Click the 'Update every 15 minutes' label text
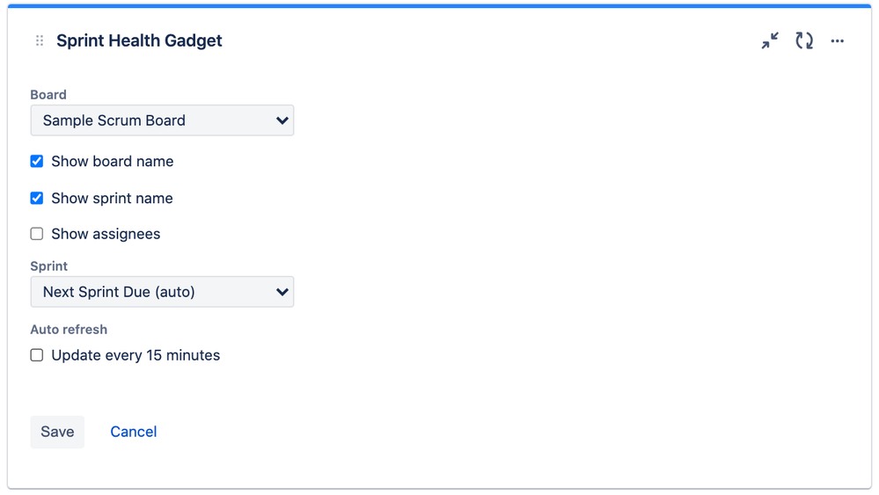 click(x=136, y=355)
